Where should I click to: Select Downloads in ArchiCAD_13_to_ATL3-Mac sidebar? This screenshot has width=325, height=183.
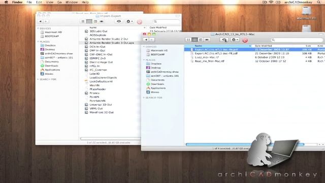coord(157,84)
